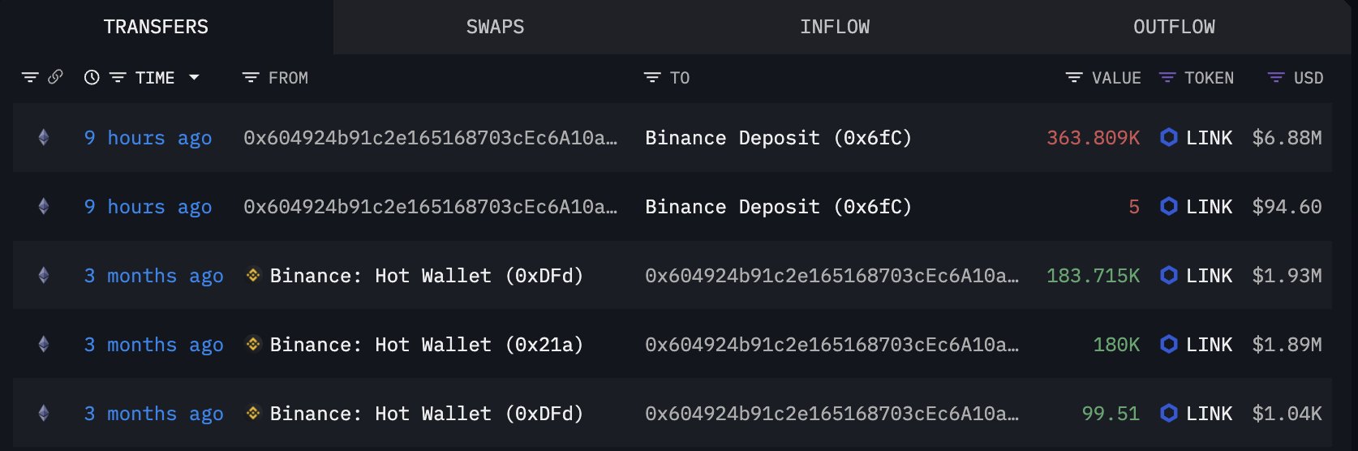Open the OUTFLOW tab

coord(1174,27)
